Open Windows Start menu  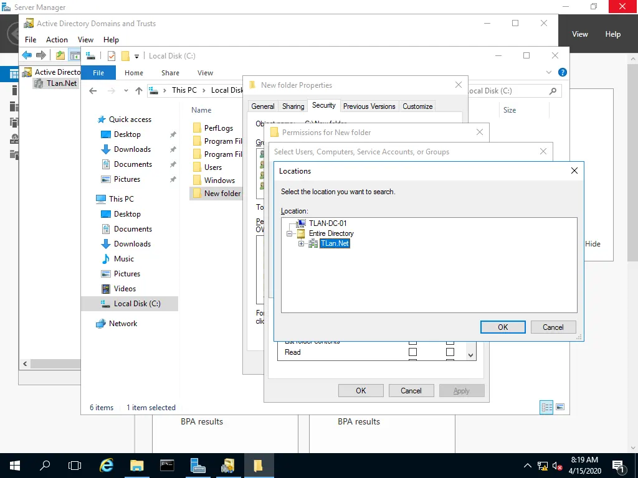point(15,466)
